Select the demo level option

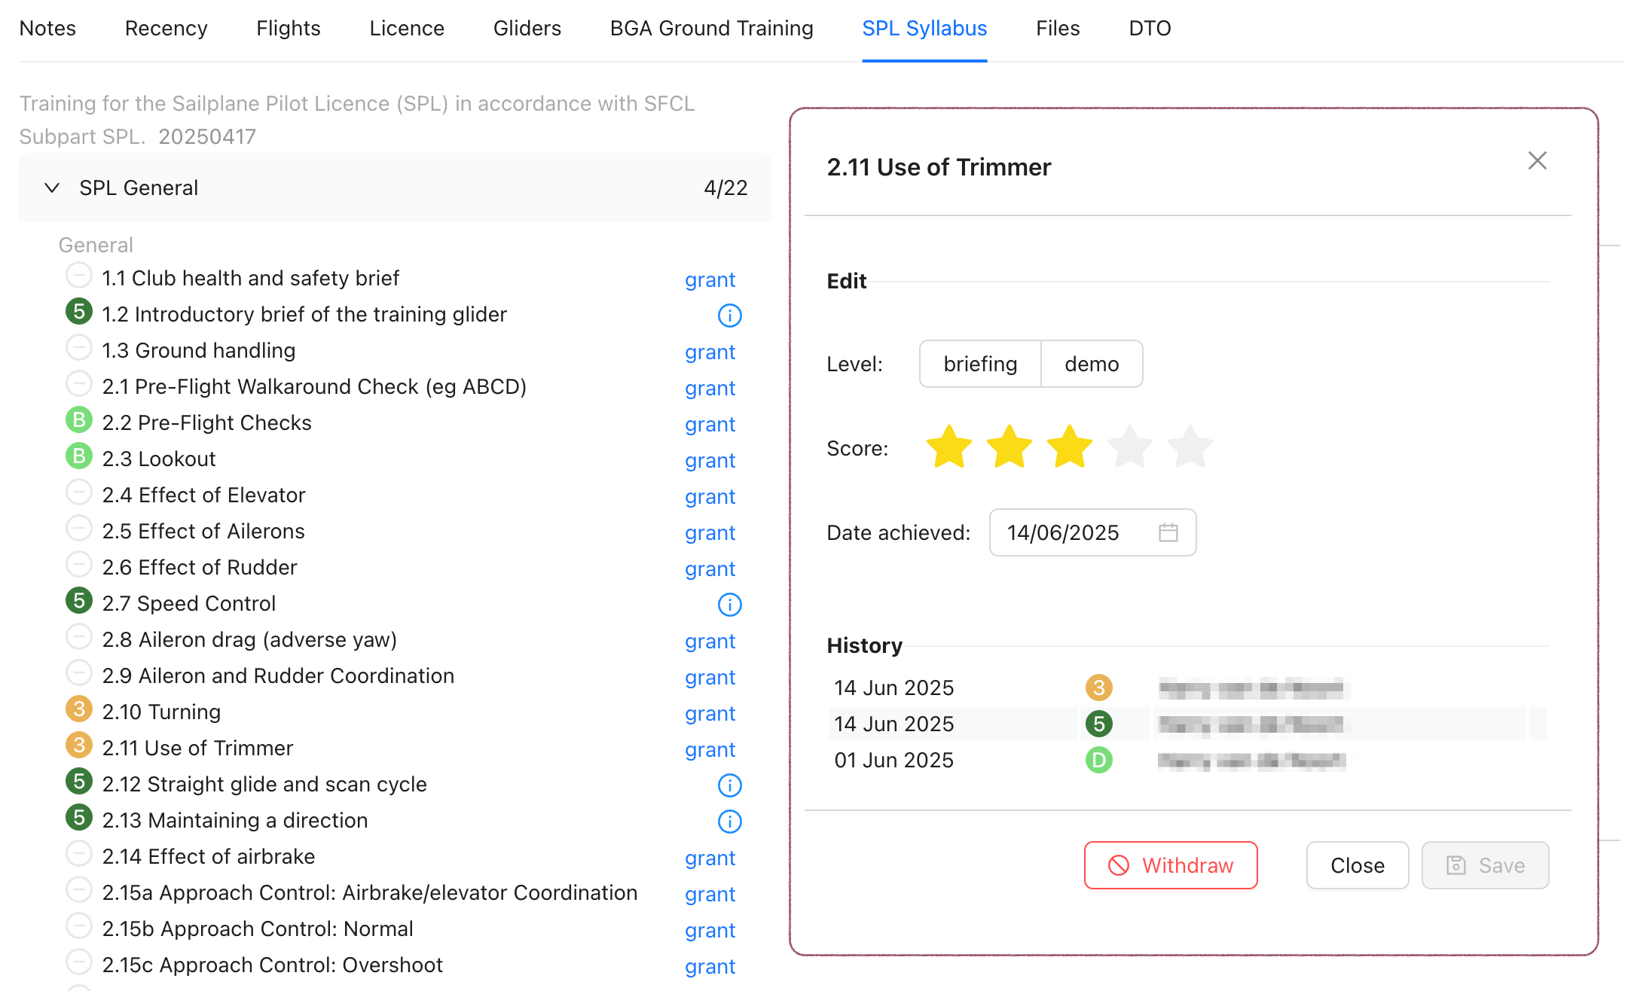click(x=1091, y=364)
